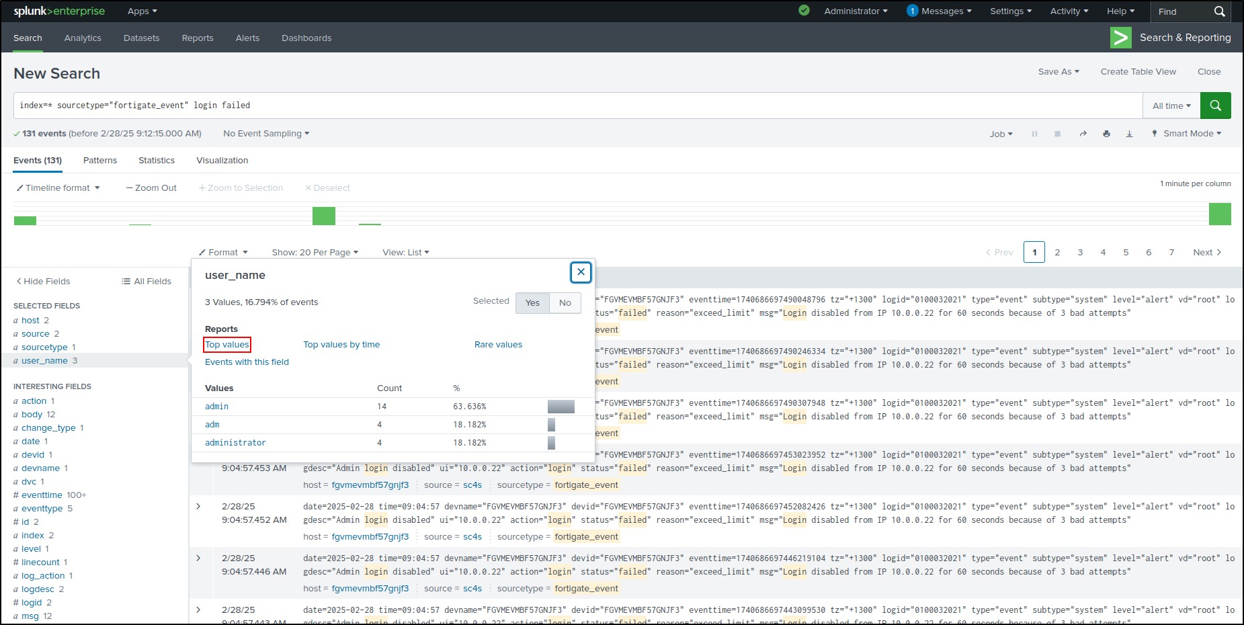This screenshot has height=625, width=1244.
Task: Open the No Event Sampling dropdown
Action: [266, 134]
